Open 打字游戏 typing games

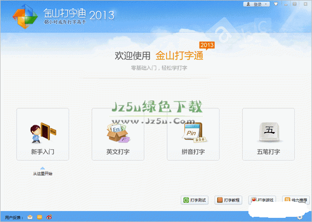(262, 200)
